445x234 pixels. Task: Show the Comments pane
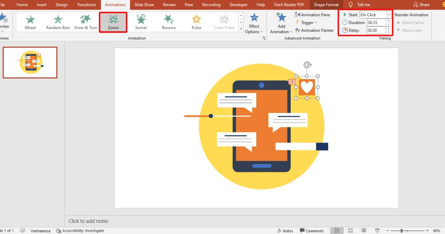coord(312,231)
